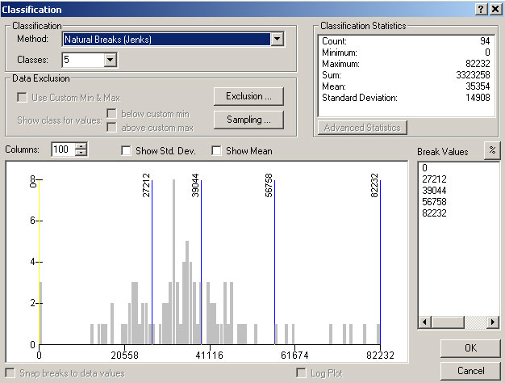Select the 27212 blue break line
The width and height of the screenshot is (505, 383).
[x=152, y=262]
